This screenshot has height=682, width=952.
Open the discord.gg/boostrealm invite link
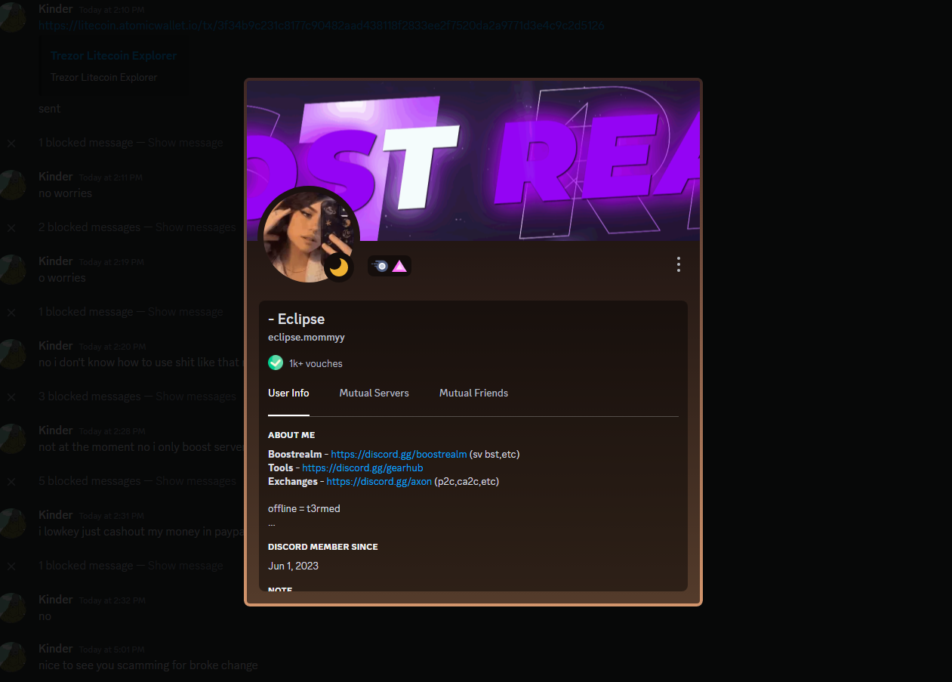coord(399,454)
